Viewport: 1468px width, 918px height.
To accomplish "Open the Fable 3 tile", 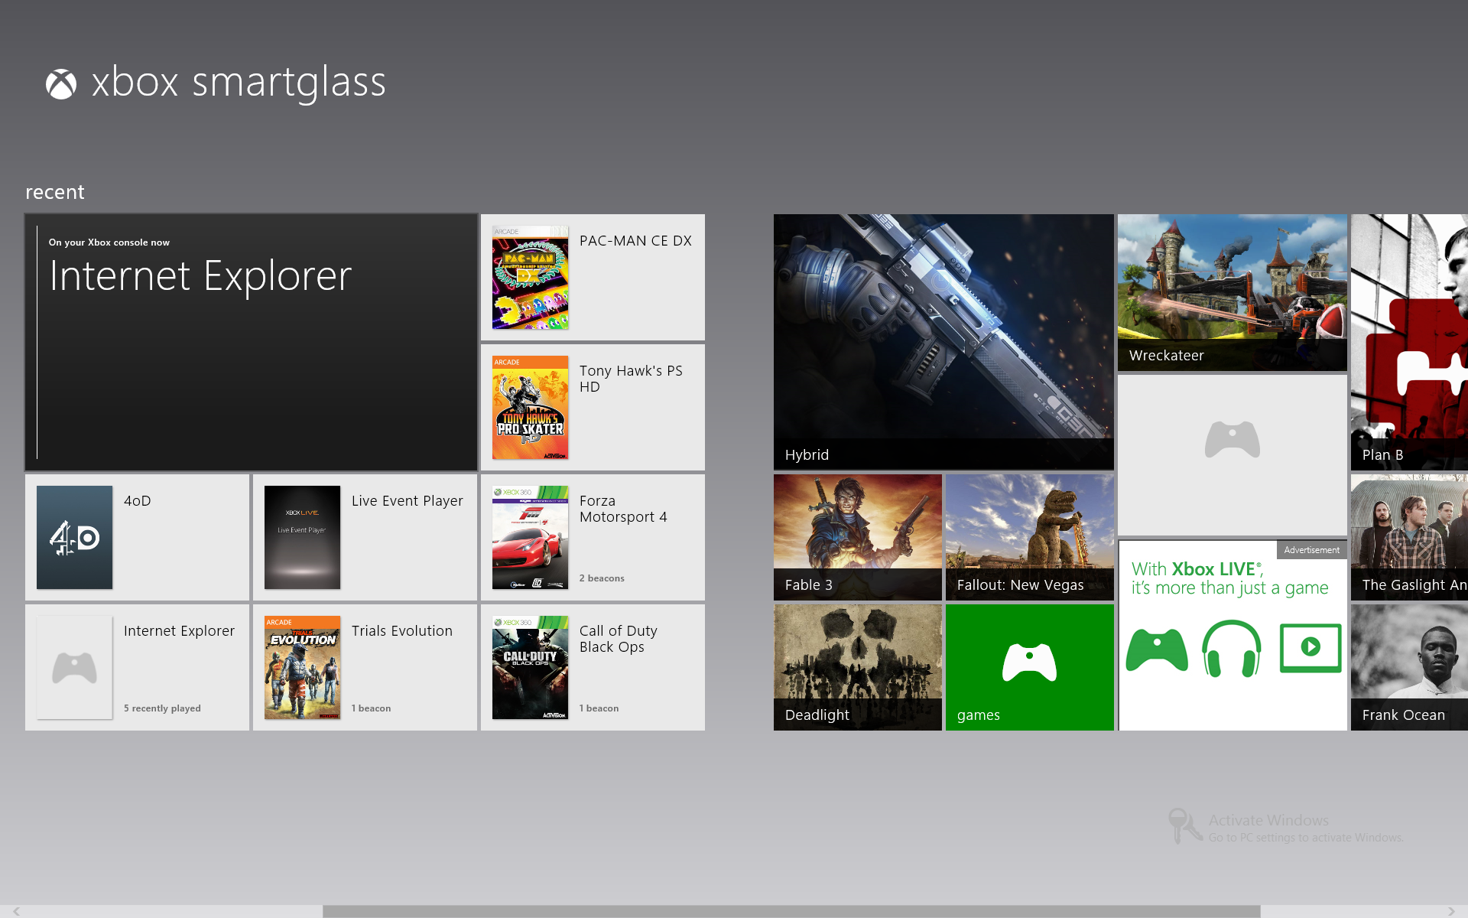I will (857, 537).
